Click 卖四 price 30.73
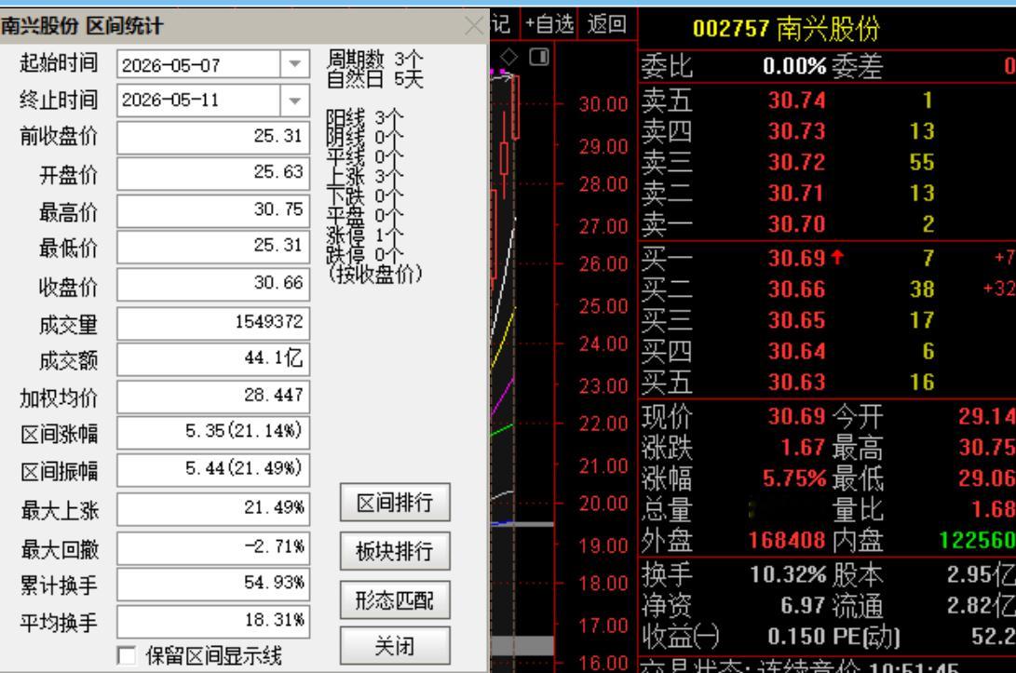This screenshot has width=1016, height=673. 797,131
